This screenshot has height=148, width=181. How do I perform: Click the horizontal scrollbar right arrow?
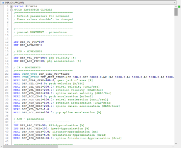pos(173,147)
